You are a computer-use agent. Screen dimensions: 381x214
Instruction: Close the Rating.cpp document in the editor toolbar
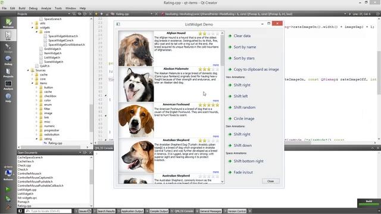(x=156, y=14)
